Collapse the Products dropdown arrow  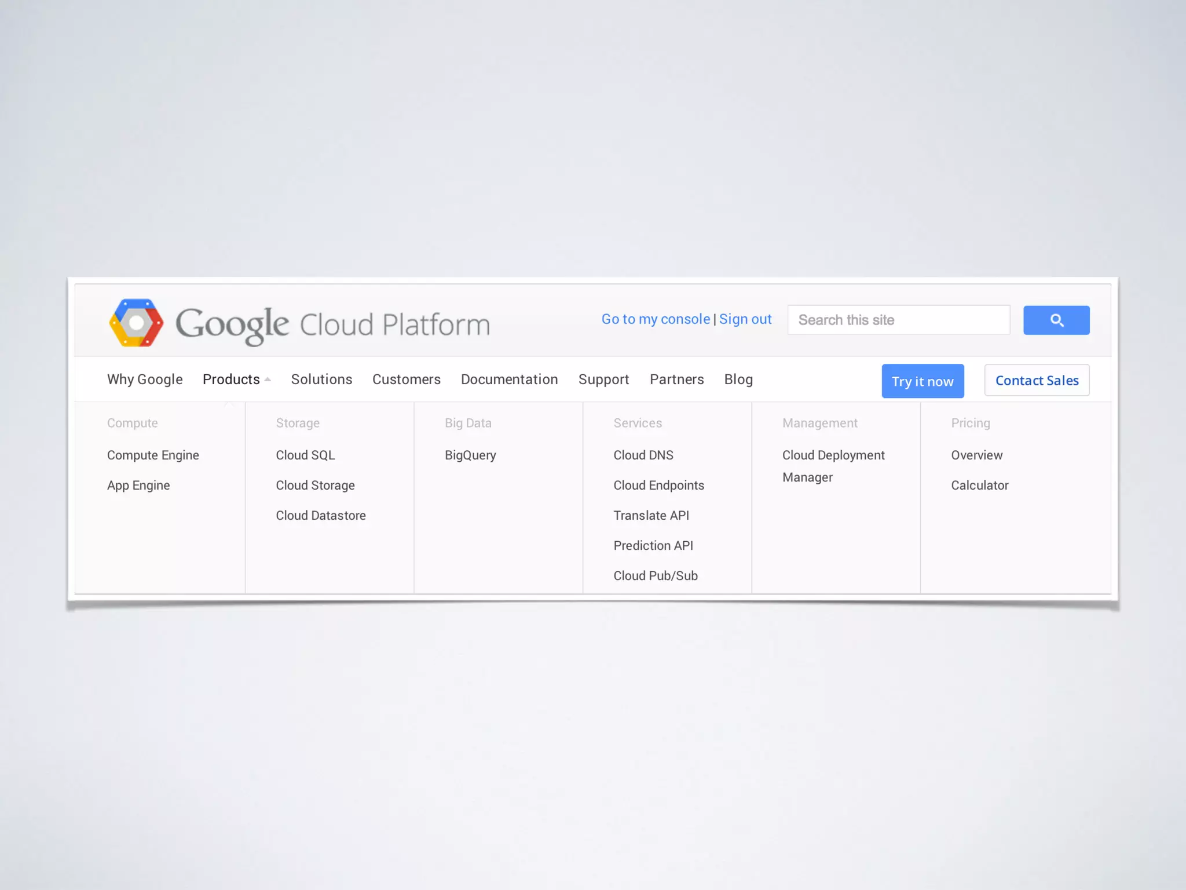click(x=268, y=380)
